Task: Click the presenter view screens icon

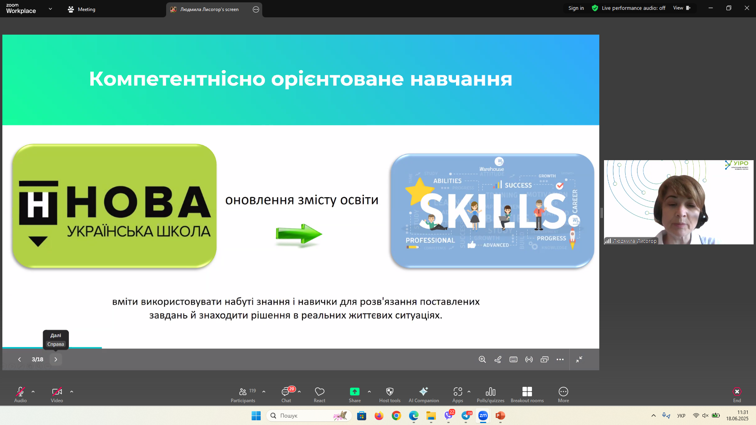Action: 545,359
